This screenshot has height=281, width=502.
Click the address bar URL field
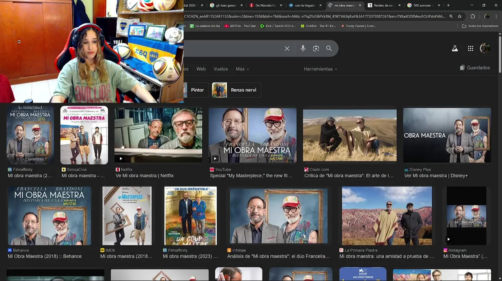315,16
